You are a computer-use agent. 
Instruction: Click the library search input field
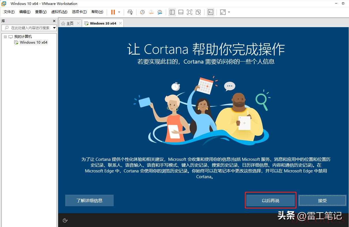click(x=29, y=28)
